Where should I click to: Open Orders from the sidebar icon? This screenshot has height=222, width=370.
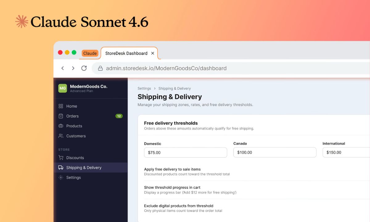(x=61, y=116)
